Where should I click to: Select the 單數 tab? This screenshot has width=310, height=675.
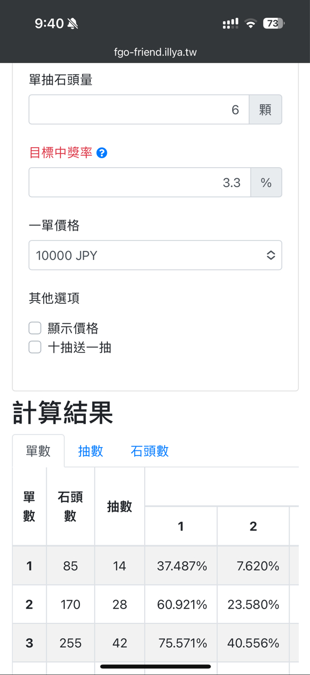point(38,451)
